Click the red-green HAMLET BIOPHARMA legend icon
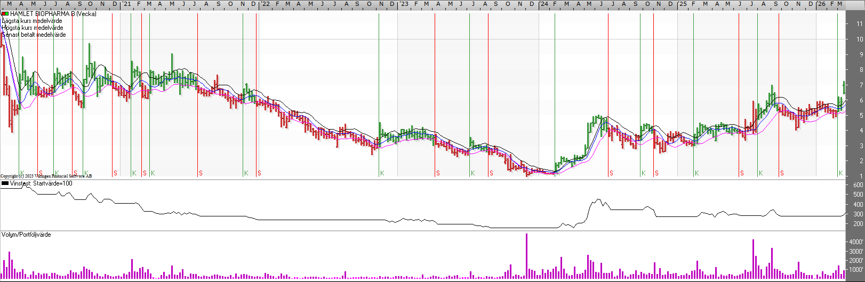865x282 pixels. point(5,14)
